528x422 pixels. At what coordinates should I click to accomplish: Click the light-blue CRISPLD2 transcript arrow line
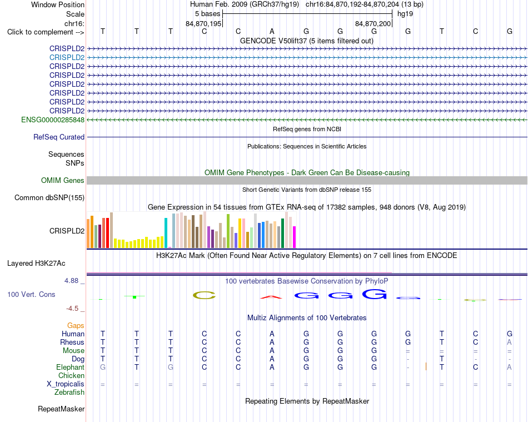(307, 58)
